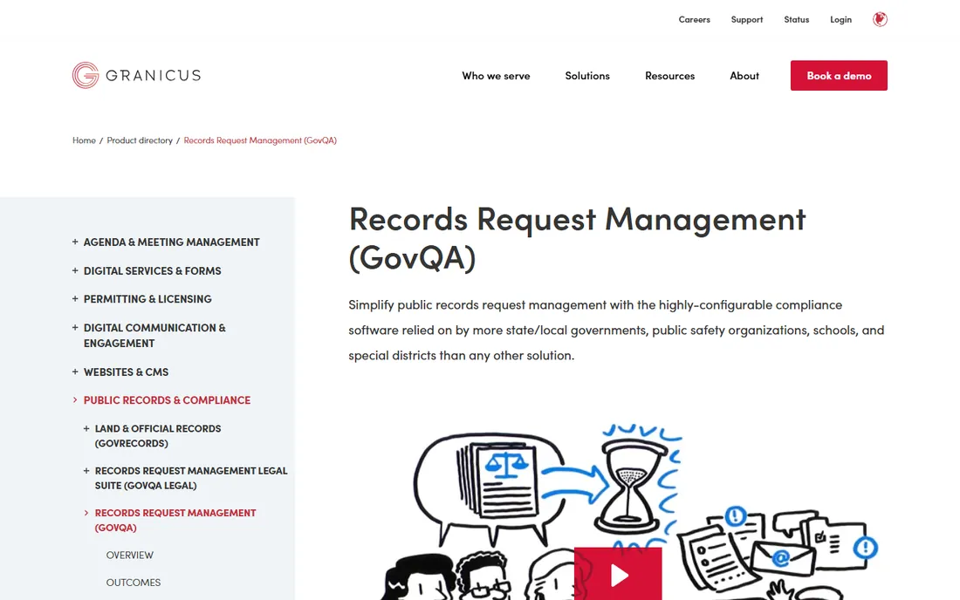Open Land & Official Records (GovRecords) item
This screenshot has width=960, height=600.
click(x=158, y=436)
